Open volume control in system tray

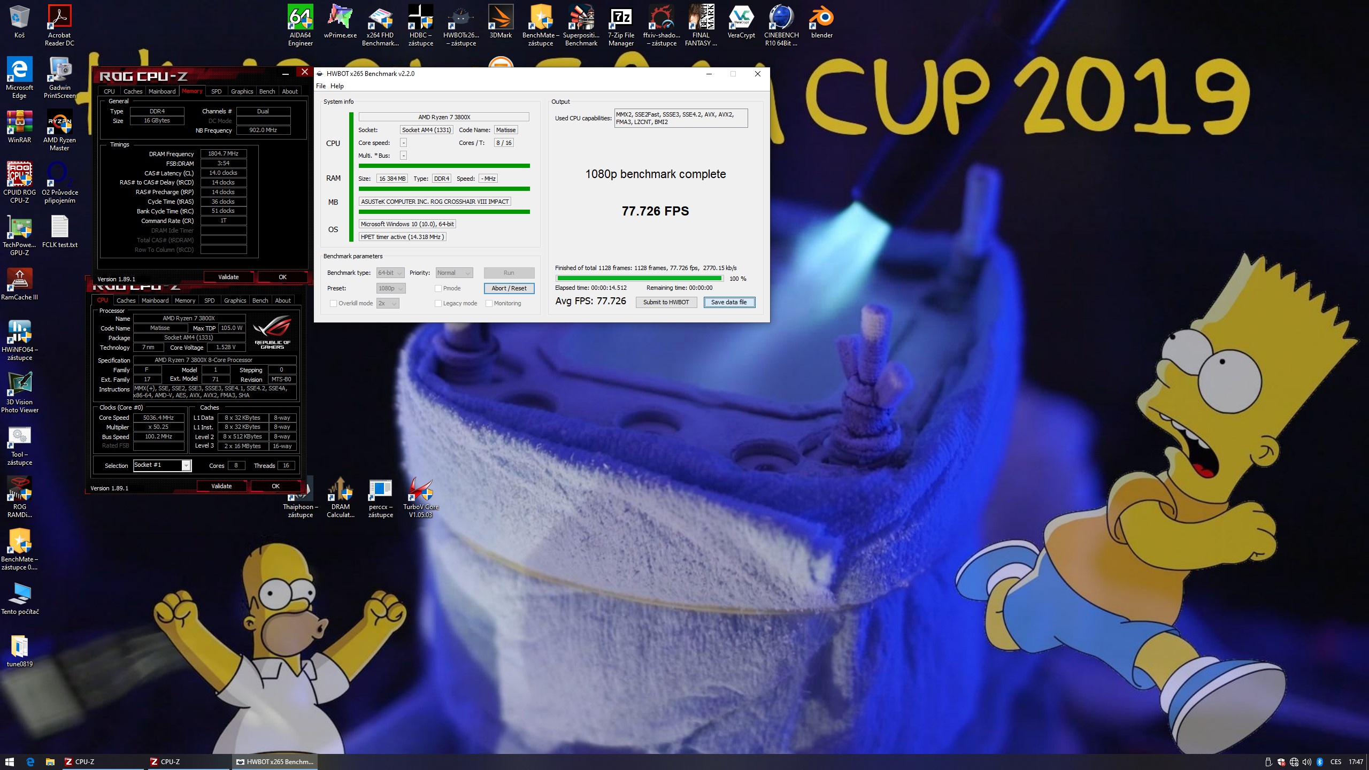tap(1307, 762)
